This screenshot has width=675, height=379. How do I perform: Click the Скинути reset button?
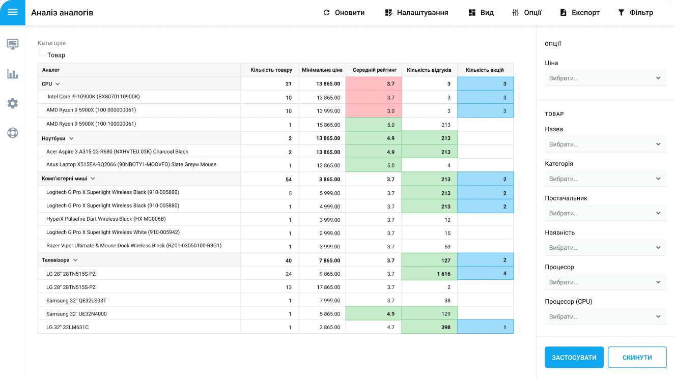click(x=637, y=357)
